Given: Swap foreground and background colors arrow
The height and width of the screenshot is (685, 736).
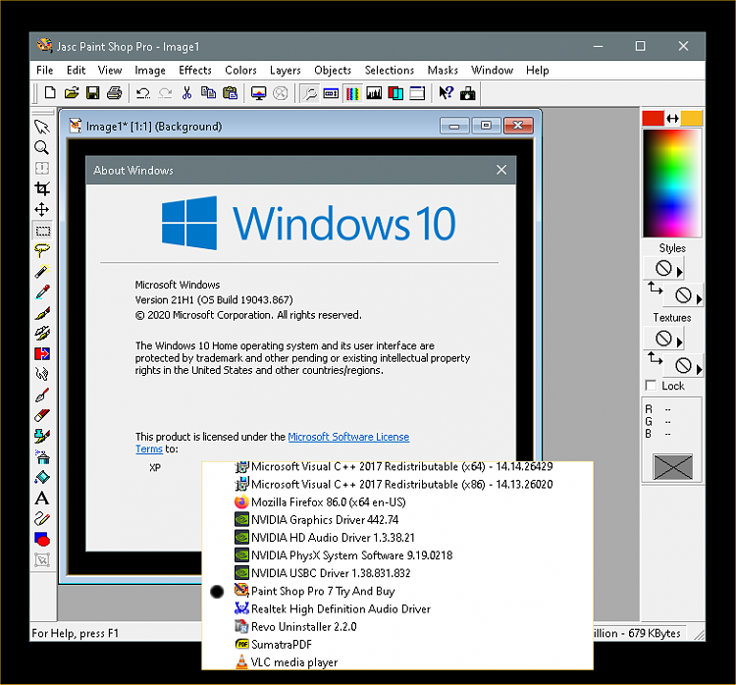Looking at the screenshot, I should (672, 119).
